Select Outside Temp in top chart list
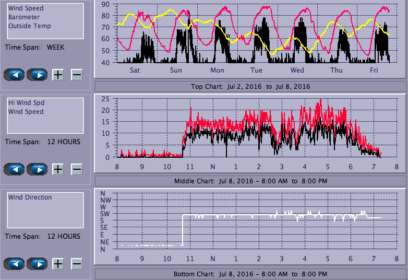 [29, 26]
